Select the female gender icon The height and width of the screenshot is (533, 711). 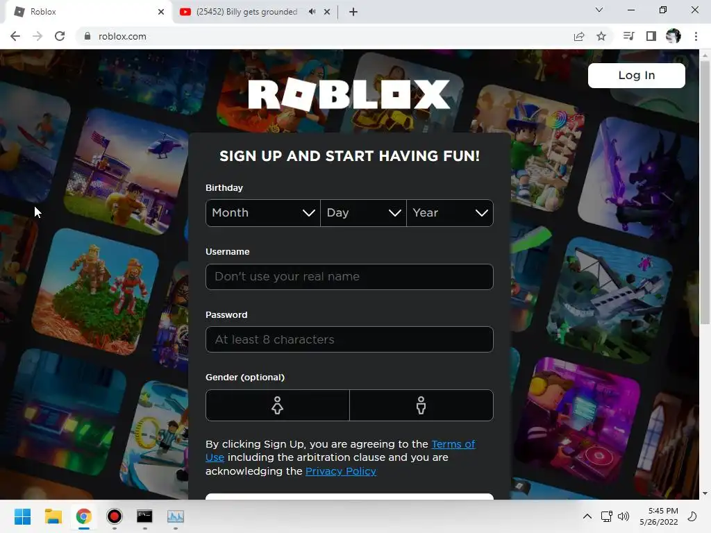[x=278, y=405]
